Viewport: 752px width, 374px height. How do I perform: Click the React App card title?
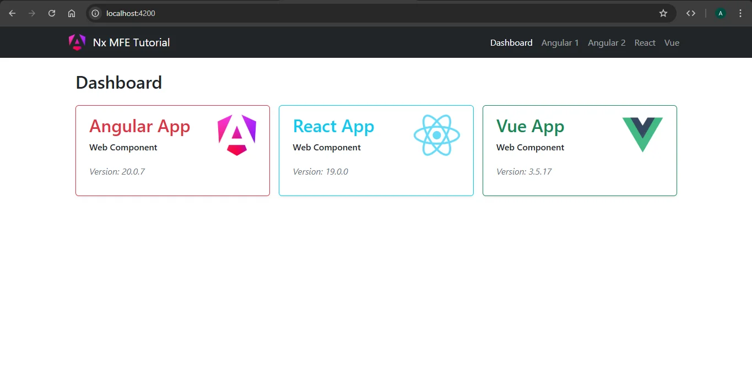[333, 126]
